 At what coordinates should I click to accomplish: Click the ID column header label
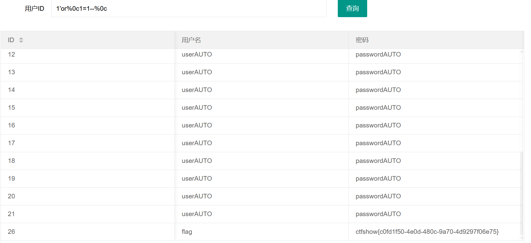[x=11, y=40]
